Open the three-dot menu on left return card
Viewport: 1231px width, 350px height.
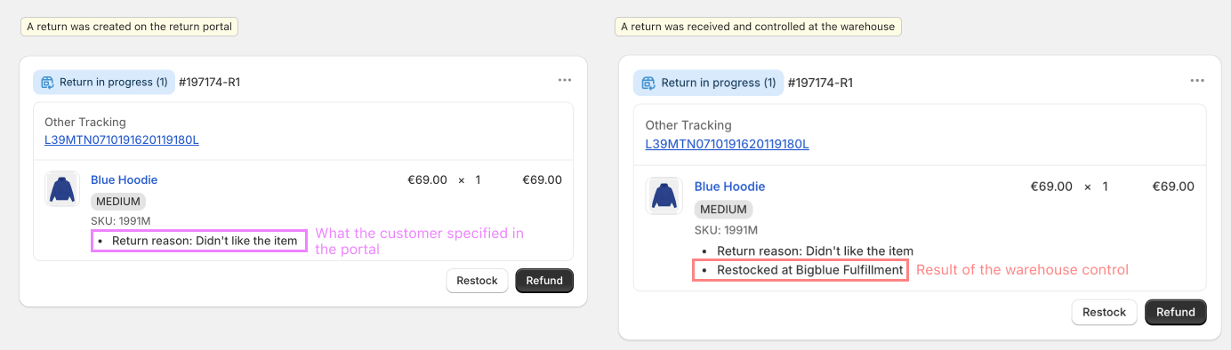565,80
